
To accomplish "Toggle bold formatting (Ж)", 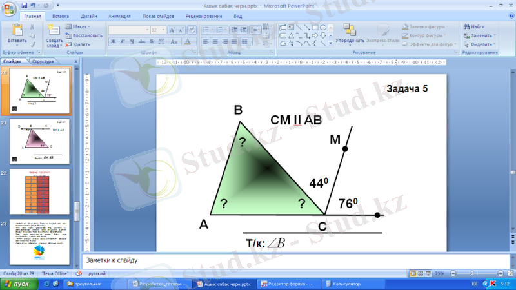I will tap(113, 41).
